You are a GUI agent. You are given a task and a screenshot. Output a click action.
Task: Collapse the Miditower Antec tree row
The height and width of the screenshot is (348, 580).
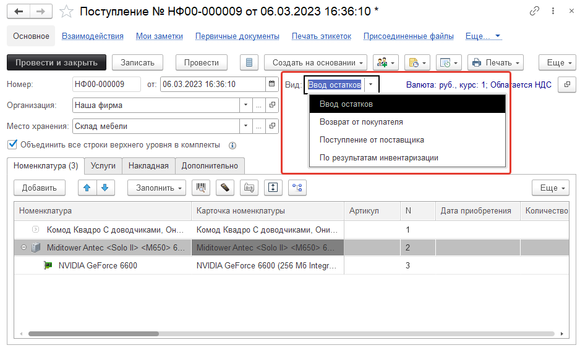point(23,247)
